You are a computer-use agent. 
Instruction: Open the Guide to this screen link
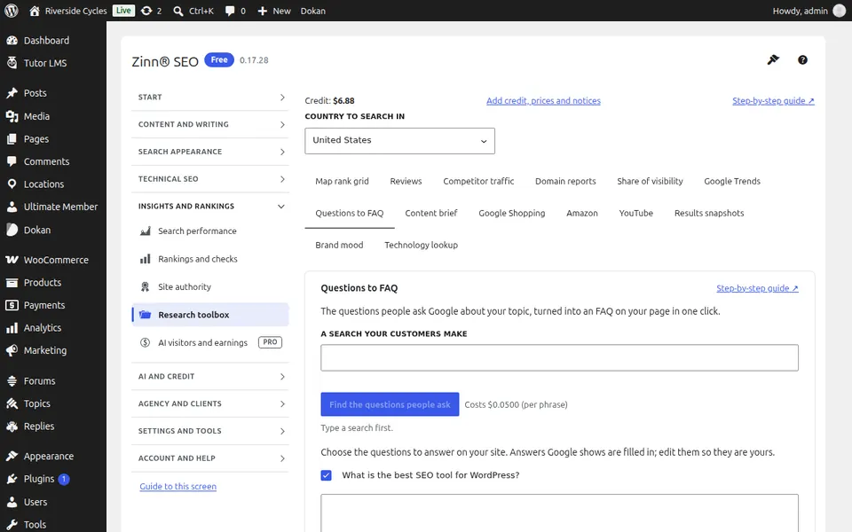(x=177, y=487)
